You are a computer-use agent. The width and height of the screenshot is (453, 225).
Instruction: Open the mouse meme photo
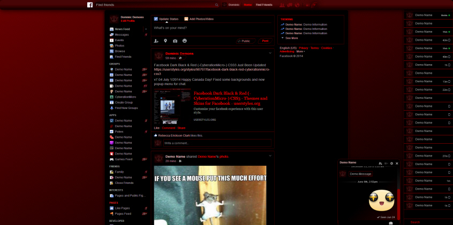tap(210, 195)
